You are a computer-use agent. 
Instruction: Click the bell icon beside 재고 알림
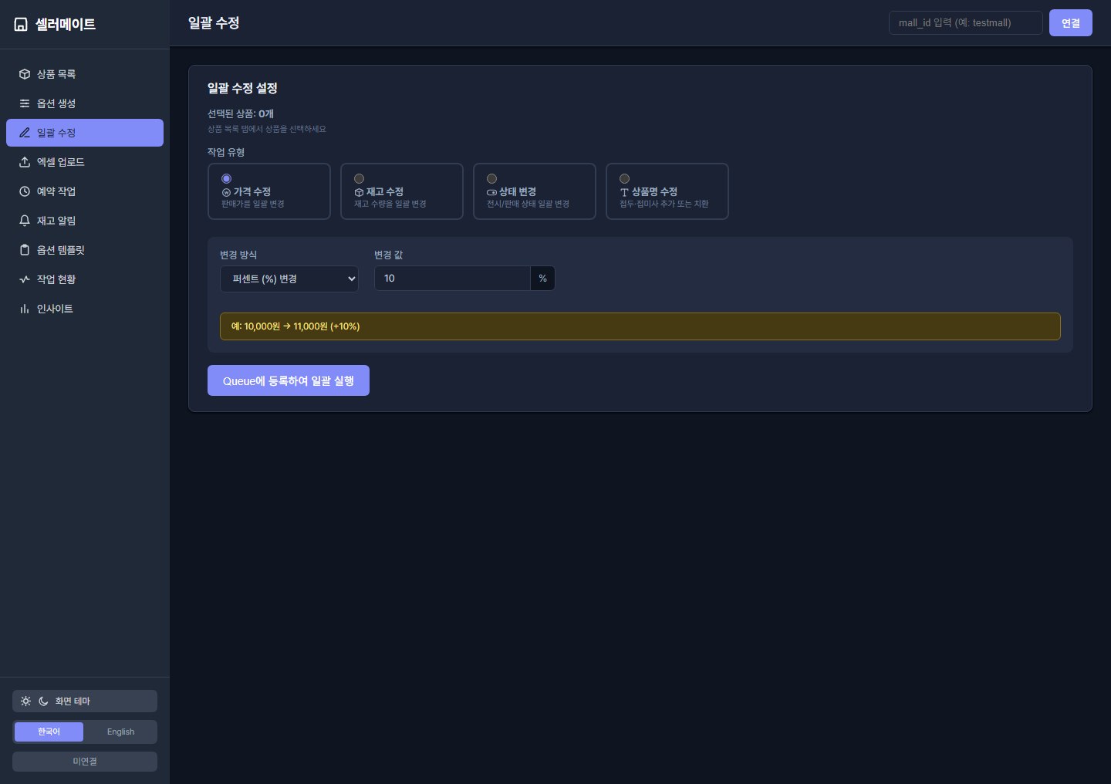click(25, 221)
